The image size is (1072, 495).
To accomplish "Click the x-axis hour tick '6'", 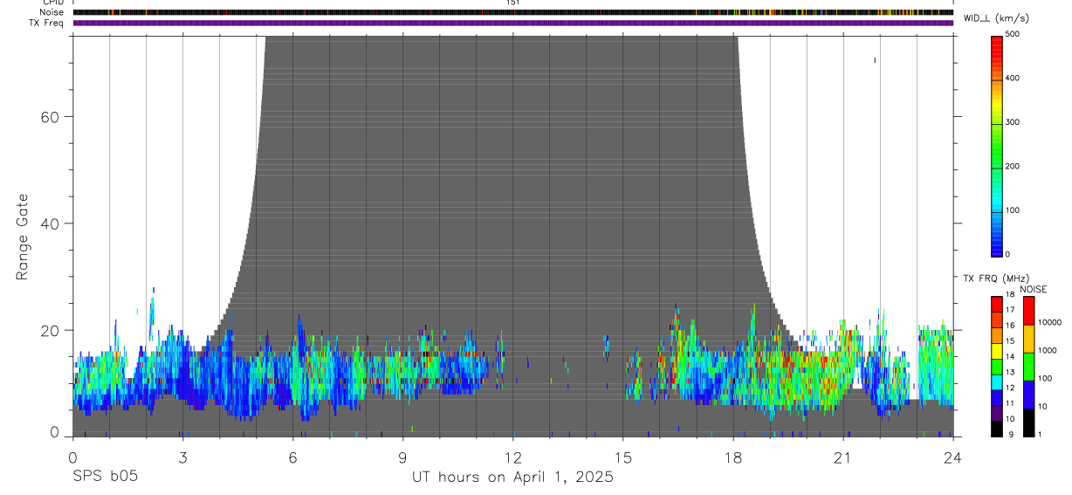I will (292, 457).
